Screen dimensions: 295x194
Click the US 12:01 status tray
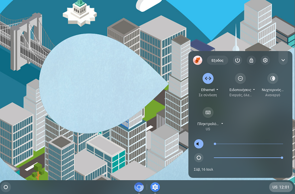(x=281, y=187)
